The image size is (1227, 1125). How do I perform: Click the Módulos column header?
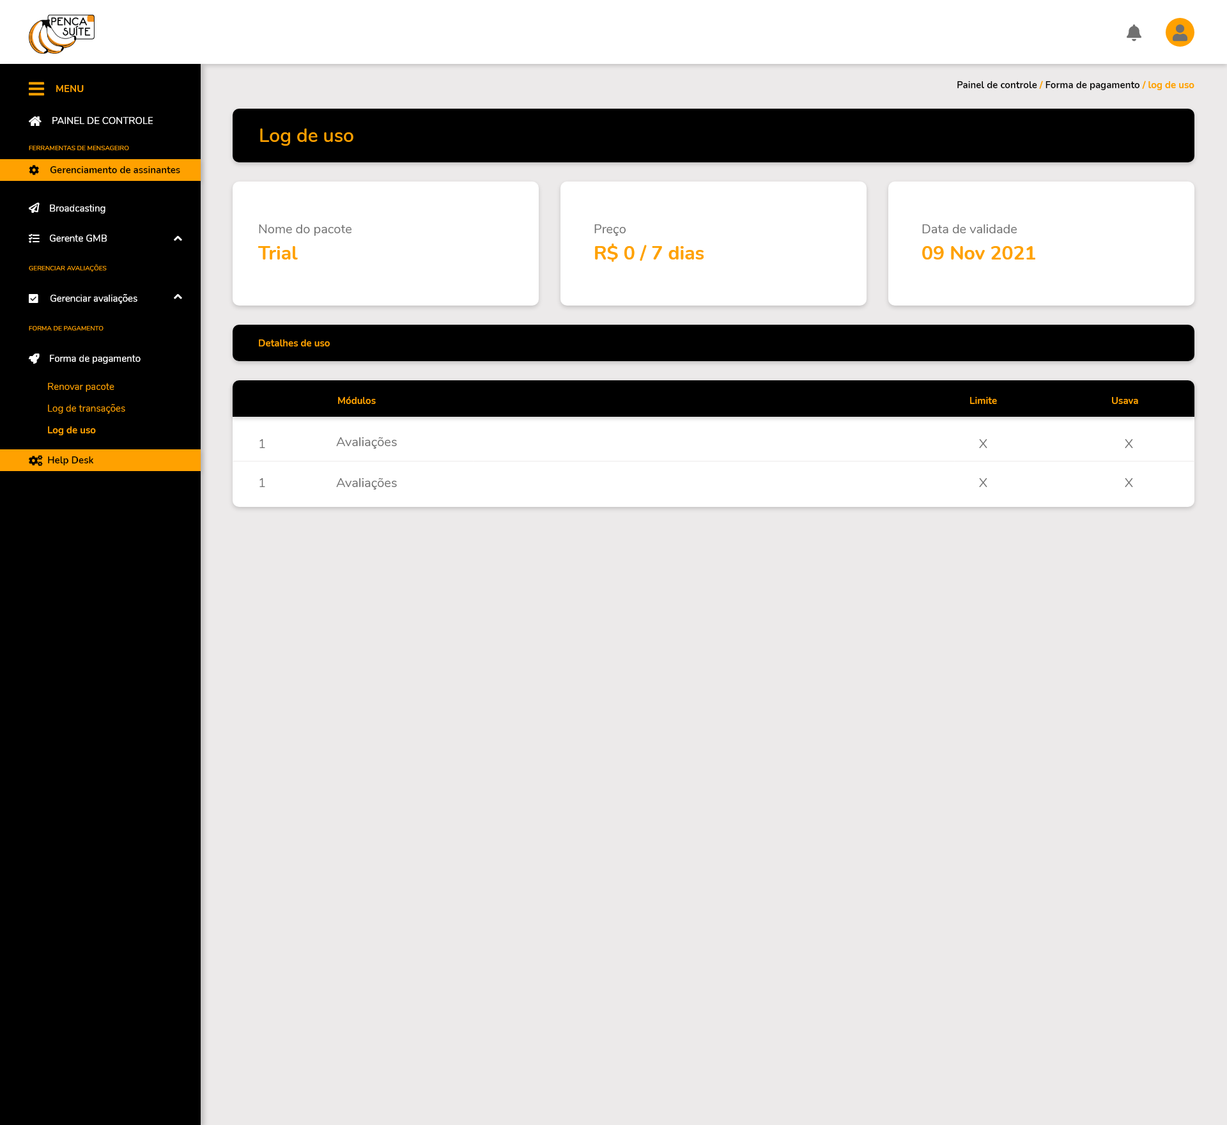coord(357,401)
